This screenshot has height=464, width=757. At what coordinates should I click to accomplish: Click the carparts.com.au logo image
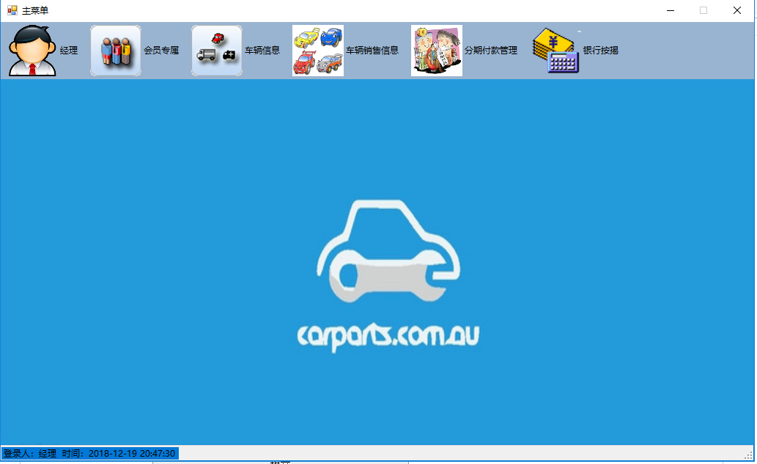[388, 276]
